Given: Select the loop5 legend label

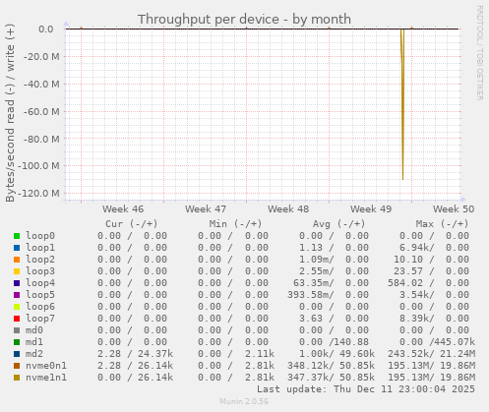Looking at the screenshot, I should 40,295.
